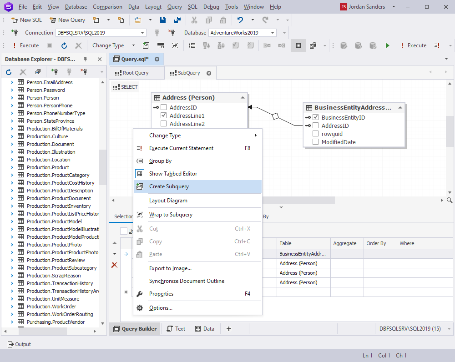The height and width of the screenshot is (362, 455).
Task: Click the diagram's horizontal scrollbar thumb
Action: pos(298,200)
